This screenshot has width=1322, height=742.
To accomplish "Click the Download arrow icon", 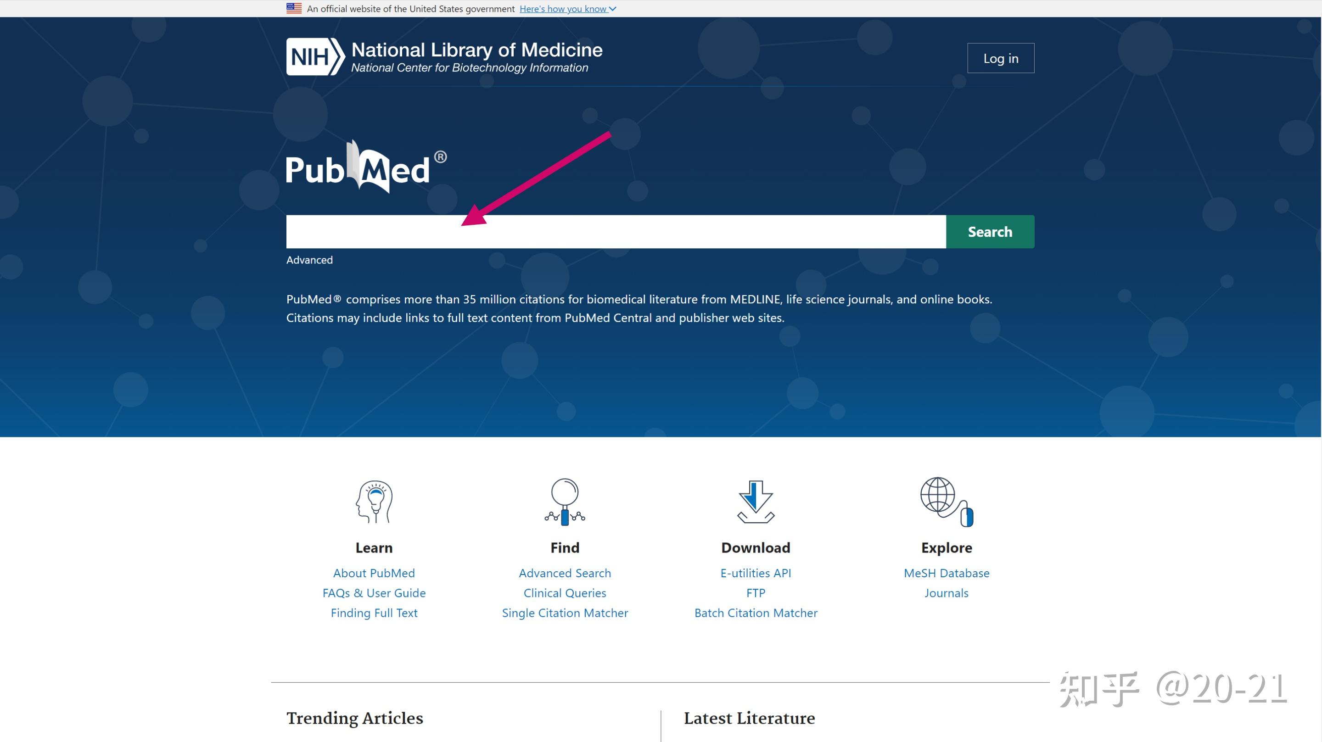I will tap(756, 502).
